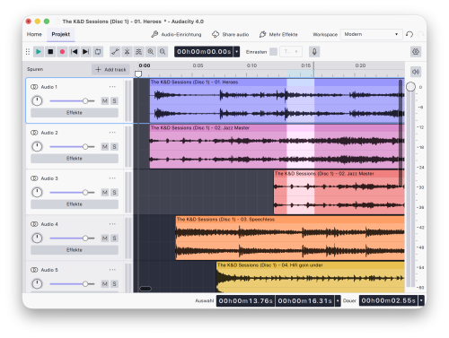Screen dimensions: 449x338
Task: Select the 01. Heroes clip title
Action: (194, 82)
